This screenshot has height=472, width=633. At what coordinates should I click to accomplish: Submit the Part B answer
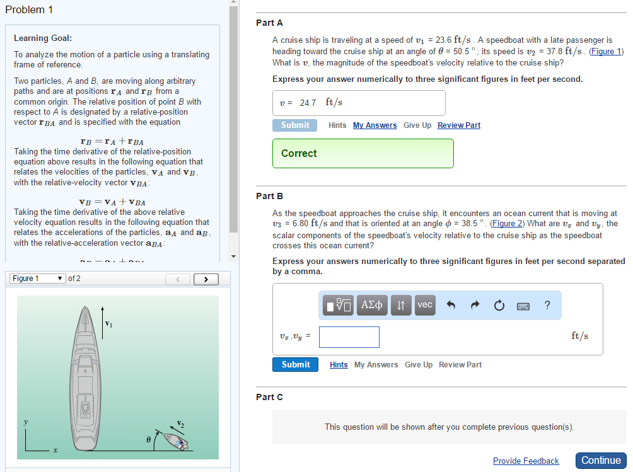(x=295, y=364)
